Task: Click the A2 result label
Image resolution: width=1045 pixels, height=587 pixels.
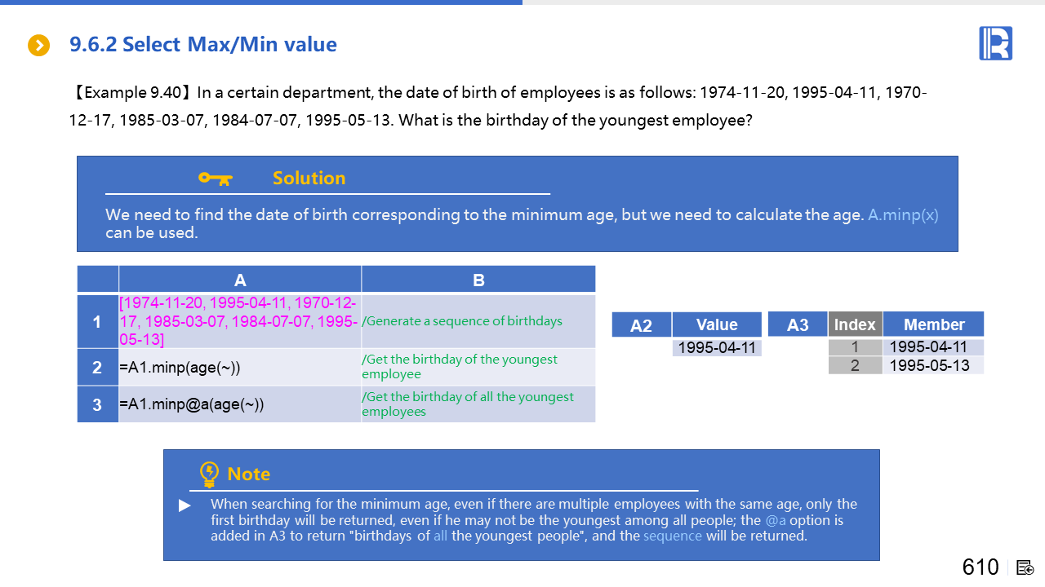Action: (x=642, y=325)
